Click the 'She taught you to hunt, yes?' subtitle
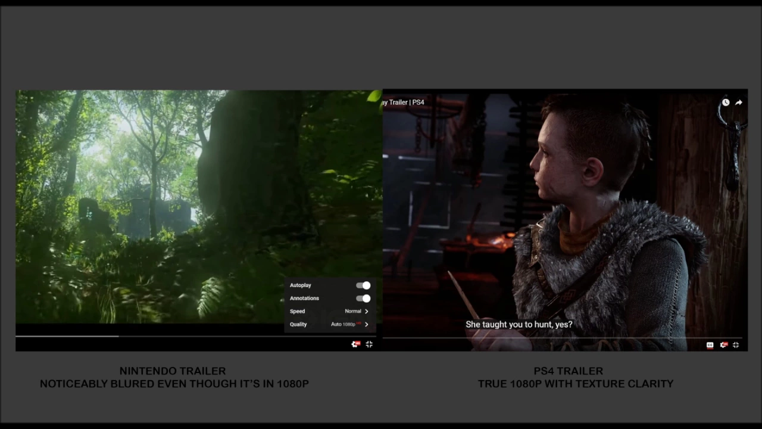Image resolution: width=762 pixels, height=429 pixels. [519, 325]
